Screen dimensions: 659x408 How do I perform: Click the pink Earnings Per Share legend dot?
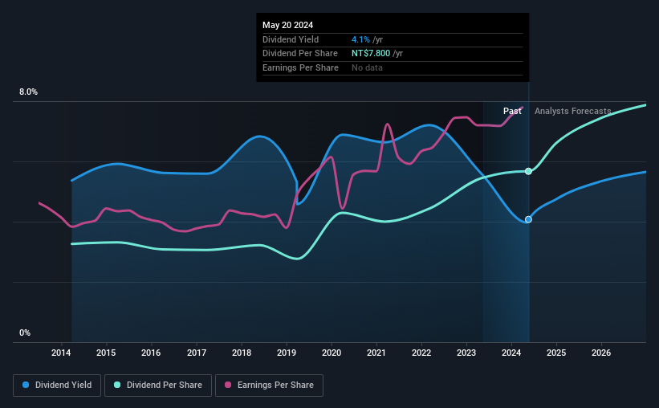pyautogui.click(x=228, y=385)
